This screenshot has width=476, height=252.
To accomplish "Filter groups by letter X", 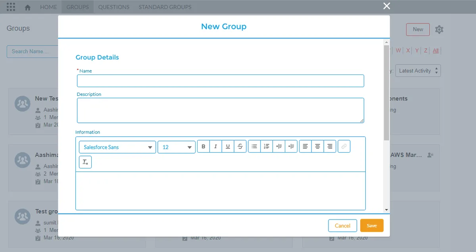I will click(x=408, y=50).
